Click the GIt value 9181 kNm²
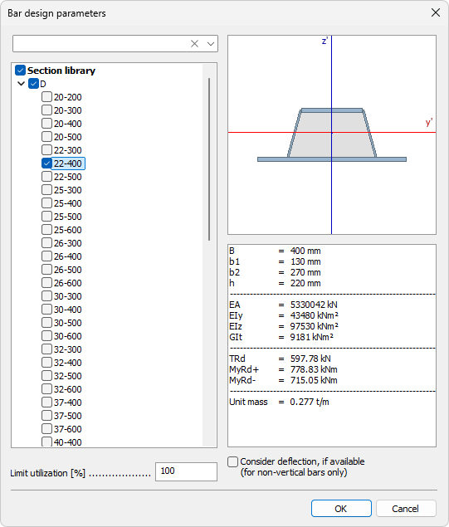The image size is (449, 527). (x=312, y=337)
